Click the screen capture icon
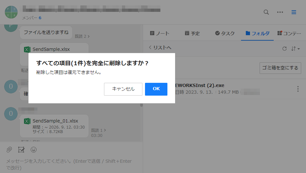The image size is (306, 173). pyautogui.click(x=21, y=149)
